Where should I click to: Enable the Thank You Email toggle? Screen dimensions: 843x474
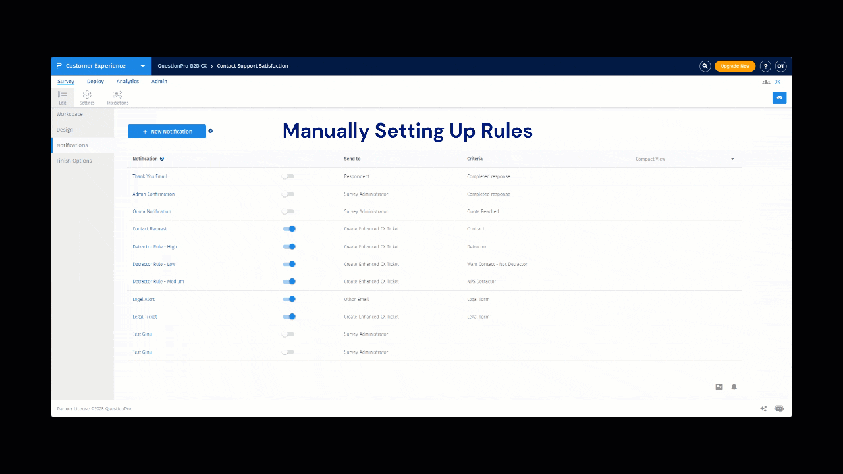pos(288,176)
